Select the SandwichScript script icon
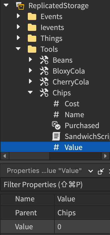Screen dimensions: 110x235 56,137
